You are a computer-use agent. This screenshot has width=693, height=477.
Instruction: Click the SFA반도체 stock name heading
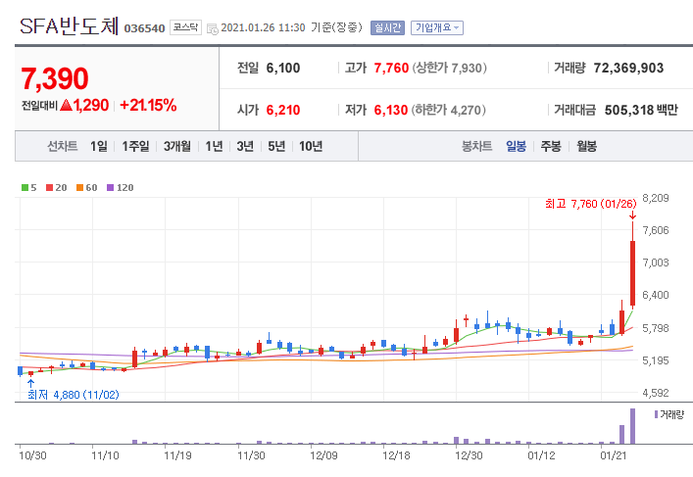[x=70, y=26]
